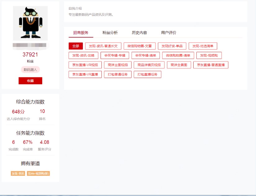This screenshot has height=196, width=256.
Task: Pick the 发现好货-单品 service filter
Action: [172, 46]
